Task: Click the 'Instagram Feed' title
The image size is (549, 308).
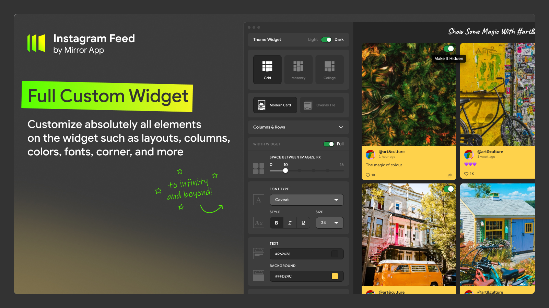Action: 94,38
